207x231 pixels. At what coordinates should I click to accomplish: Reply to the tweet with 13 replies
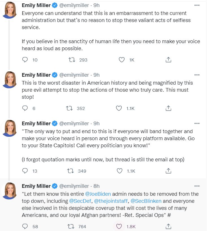[25, 171]
